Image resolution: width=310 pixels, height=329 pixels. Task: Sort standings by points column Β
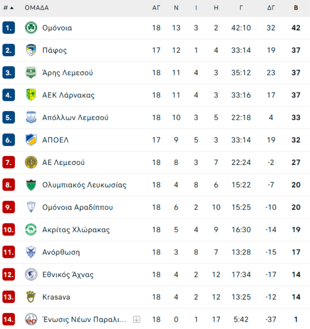296,8
